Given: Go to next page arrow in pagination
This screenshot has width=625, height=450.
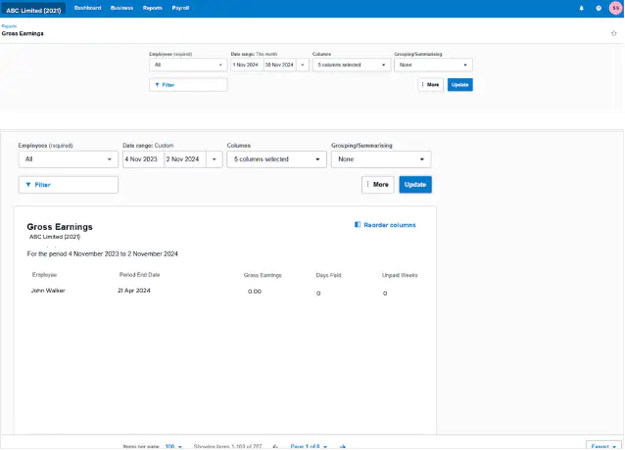Looking at the screenshot, I should [343, 446].
